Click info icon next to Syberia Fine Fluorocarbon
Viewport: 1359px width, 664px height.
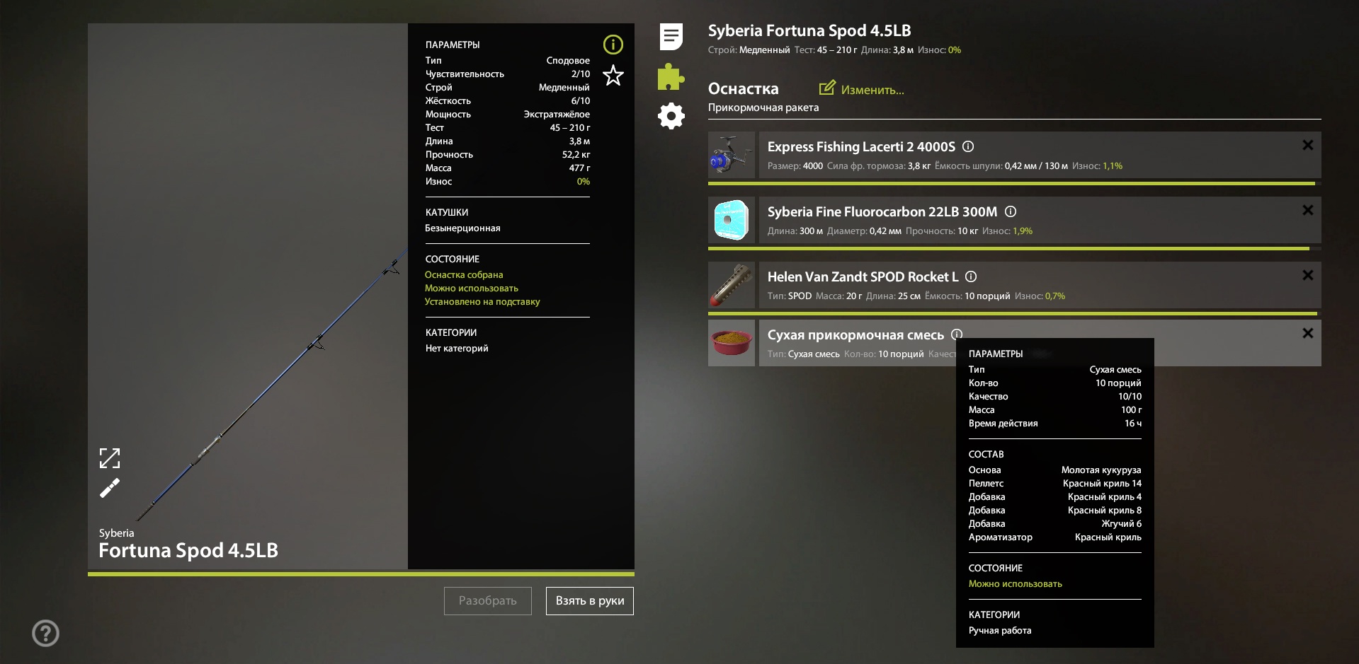pos(1011,211)
